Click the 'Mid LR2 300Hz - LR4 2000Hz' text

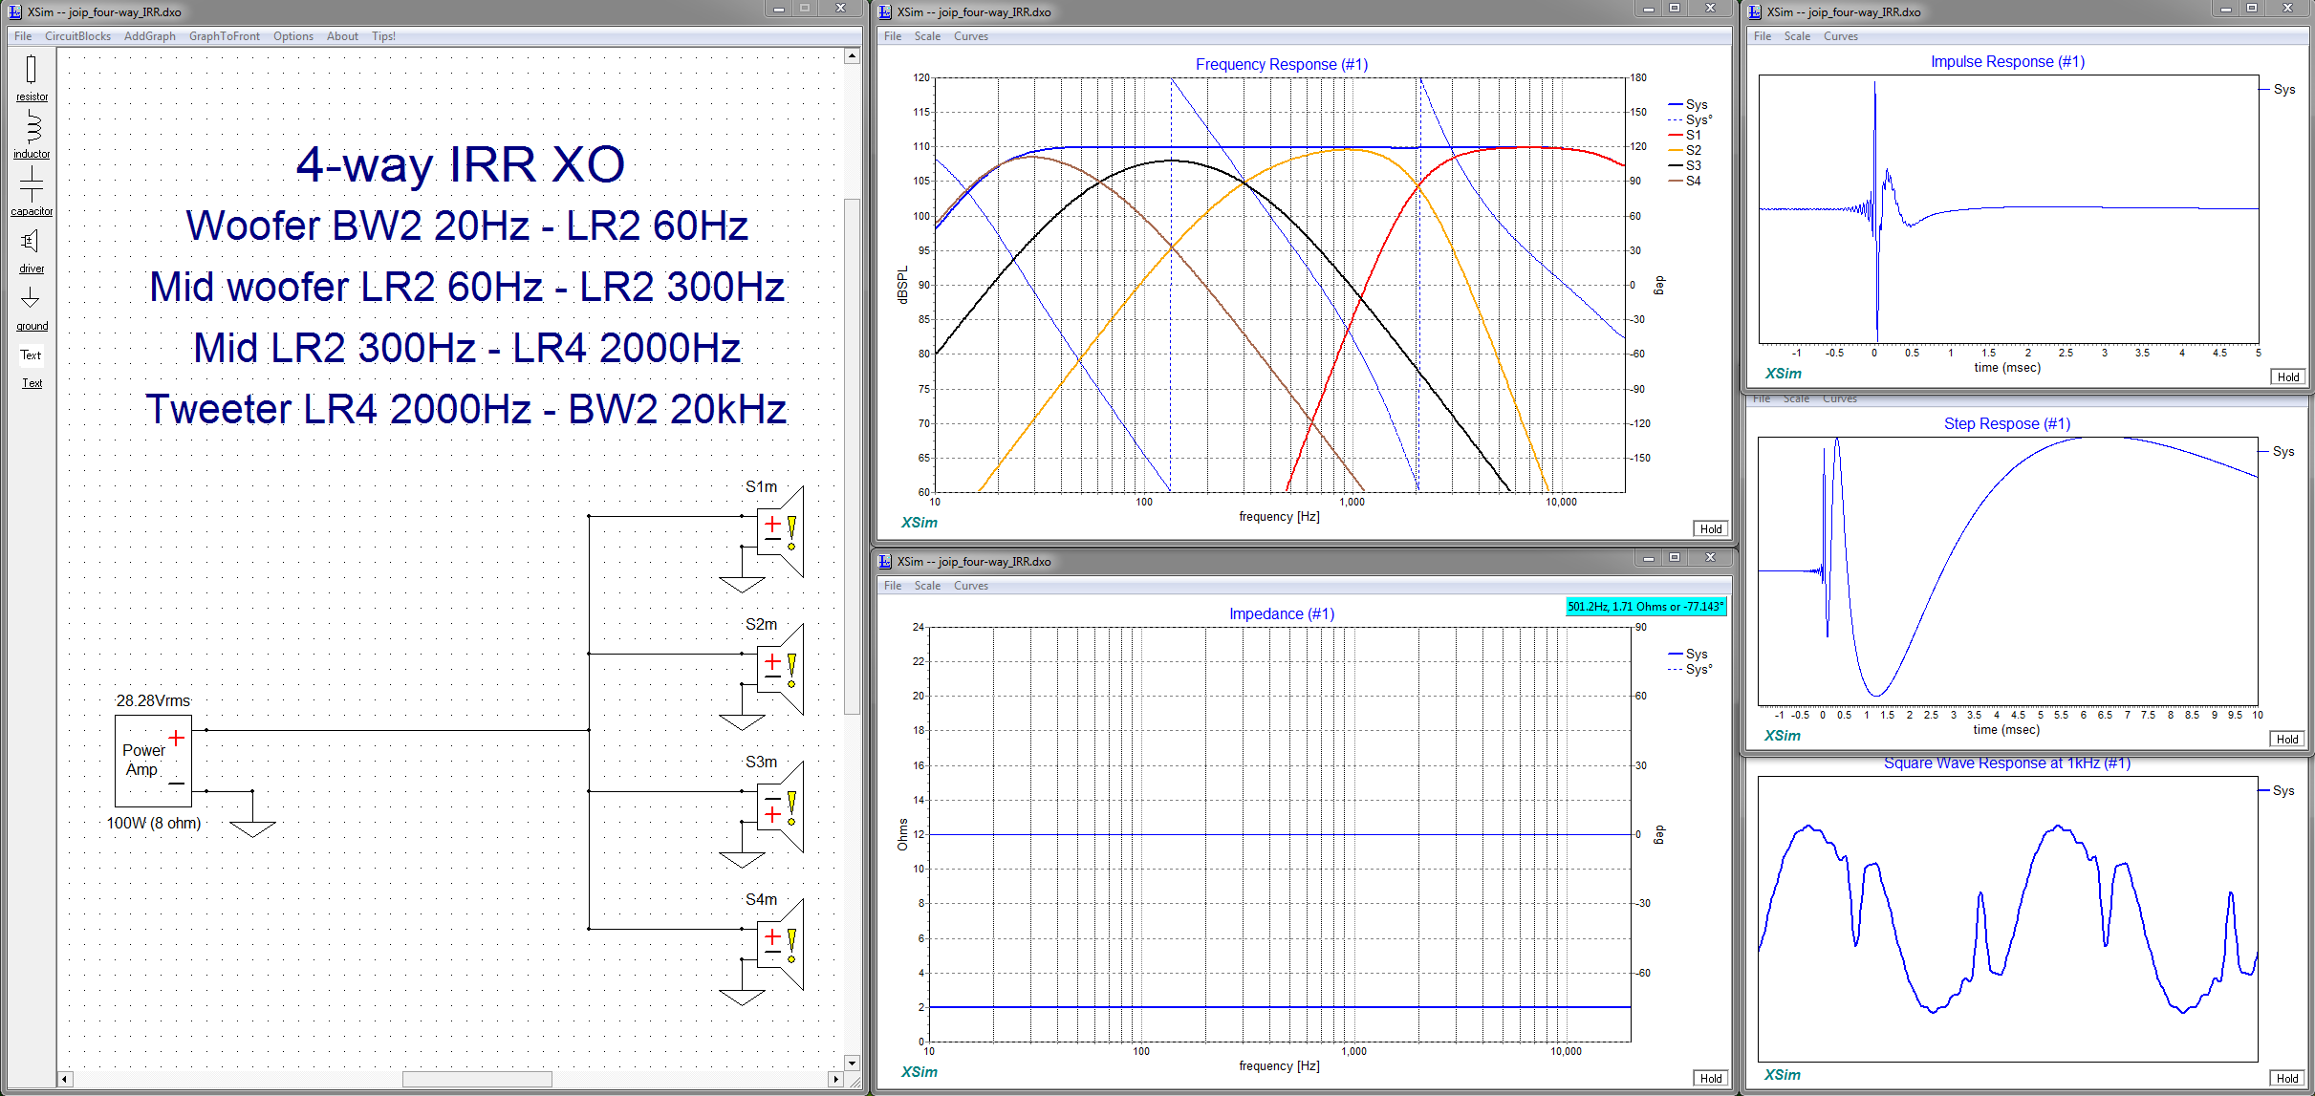(466, 348)
